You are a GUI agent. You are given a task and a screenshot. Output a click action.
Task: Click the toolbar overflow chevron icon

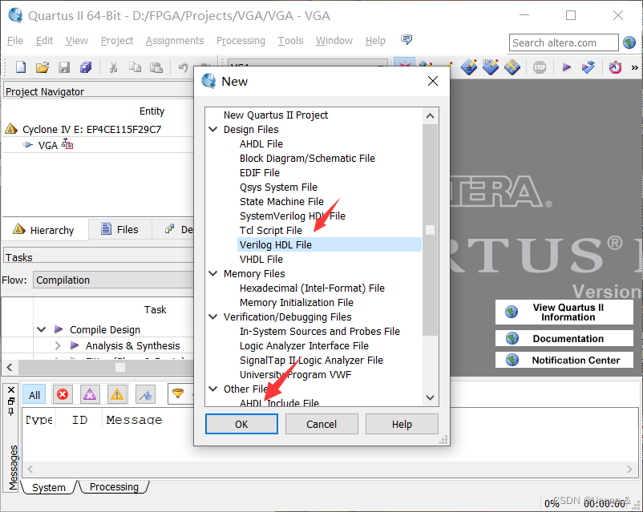[x=634, y=67]
